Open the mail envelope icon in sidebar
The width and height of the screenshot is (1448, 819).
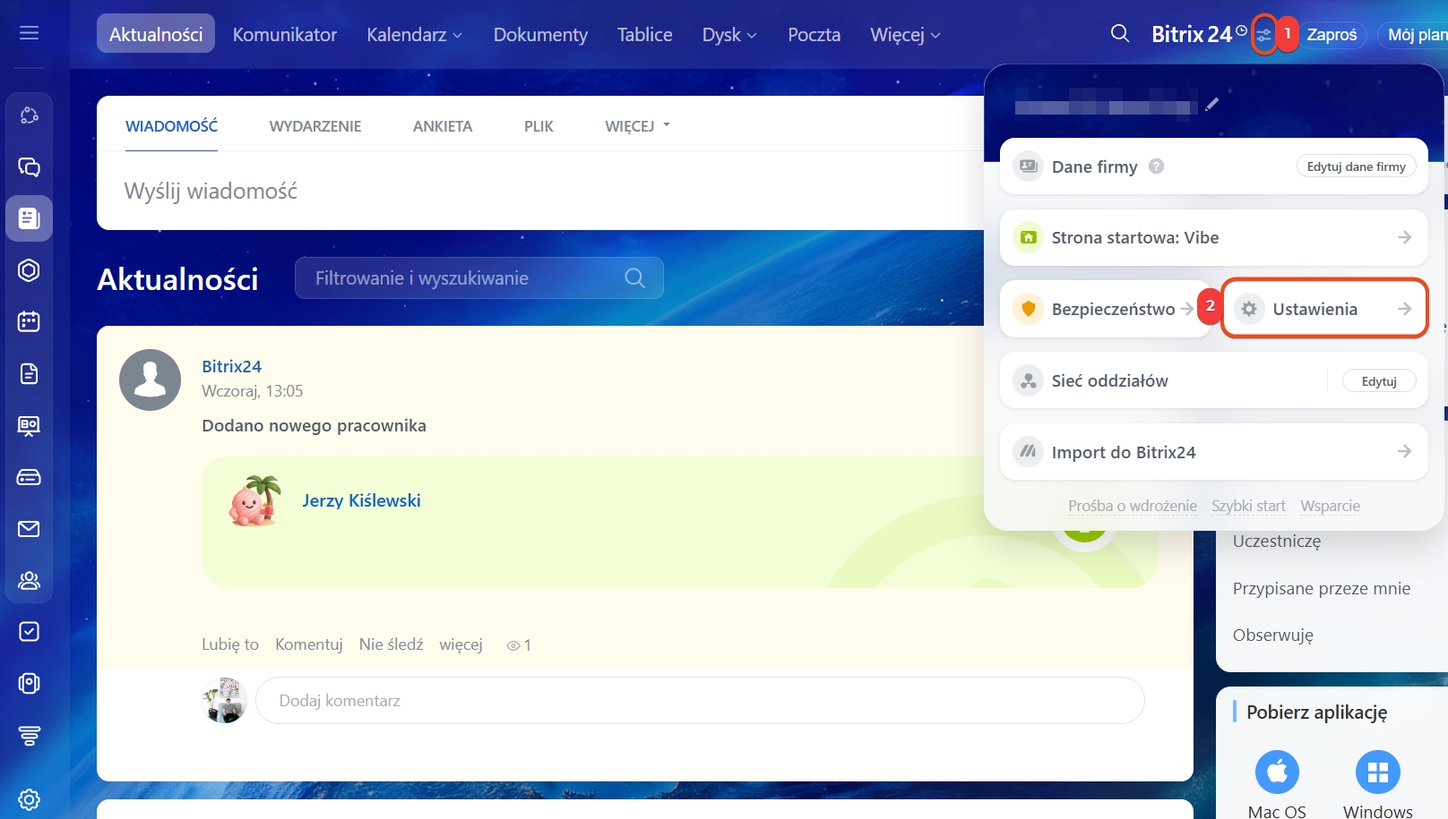pyautogui.click(x=29, y=529)
